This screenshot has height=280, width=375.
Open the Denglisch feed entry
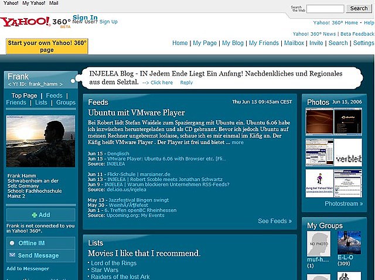tap(118, 153)
